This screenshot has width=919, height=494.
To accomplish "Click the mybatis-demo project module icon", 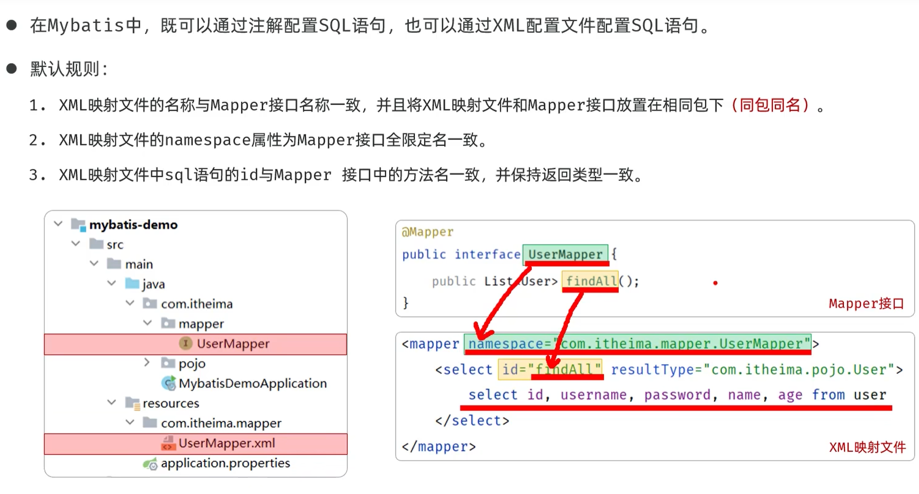I will pyautogui.click(x=79, y=225).
